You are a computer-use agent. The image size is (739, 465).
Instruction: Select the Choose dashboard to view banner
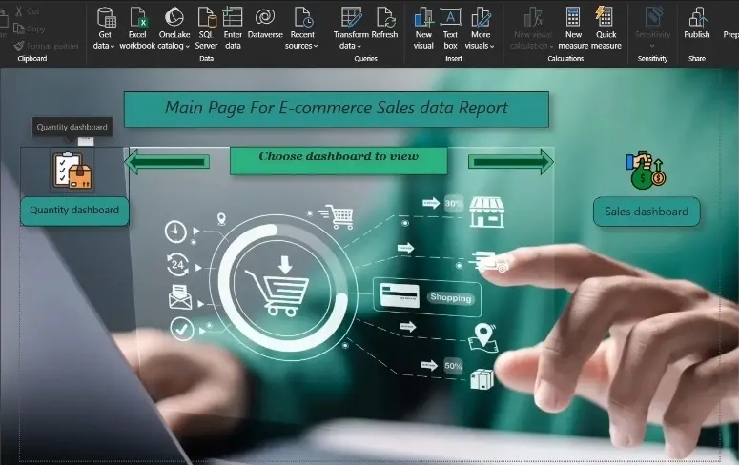(339, 161)
